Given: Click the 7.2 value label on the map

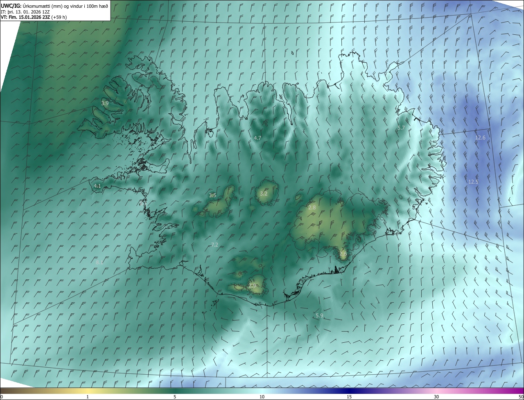Looking at the screenshot, I should click(x=215, y=245).
